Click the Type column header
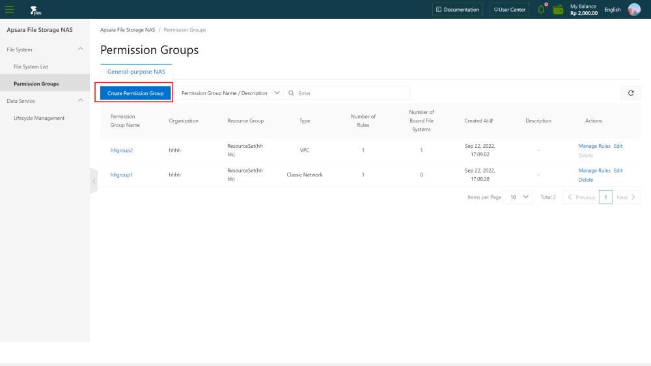This screenshot has width=651, height=366. click(305, 120)
